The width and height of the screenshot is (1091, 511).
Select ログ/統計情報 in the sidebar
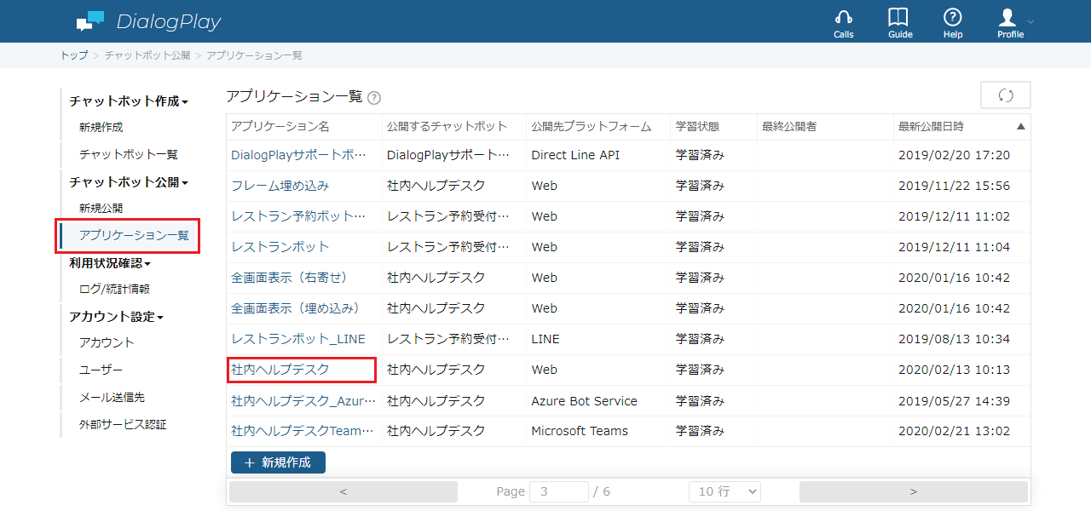pos(114,290)
